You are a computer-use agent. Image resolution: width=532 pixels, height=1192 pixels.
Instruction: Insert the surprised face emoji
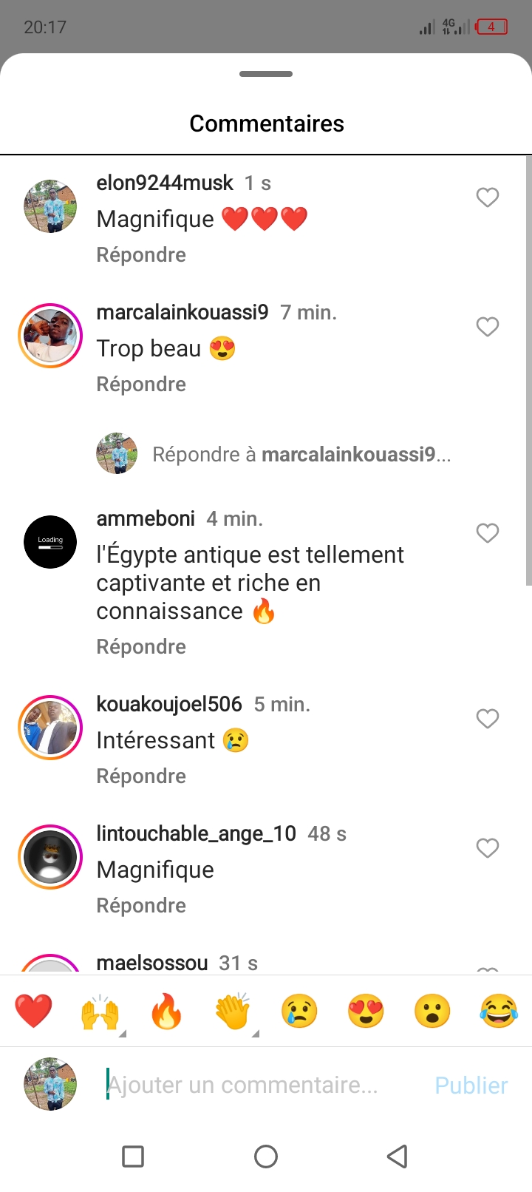[x=432, y=1012]
